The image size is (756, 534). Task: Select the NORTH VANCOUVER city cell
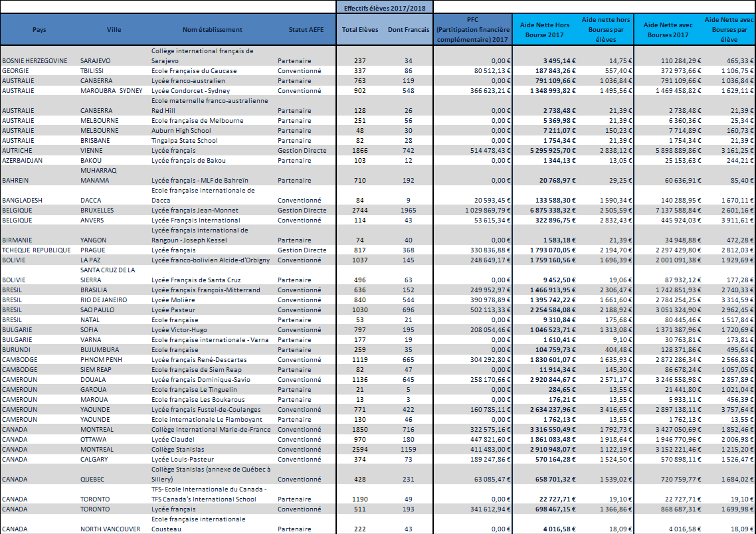pyautogui.click(x=110, y=529)
